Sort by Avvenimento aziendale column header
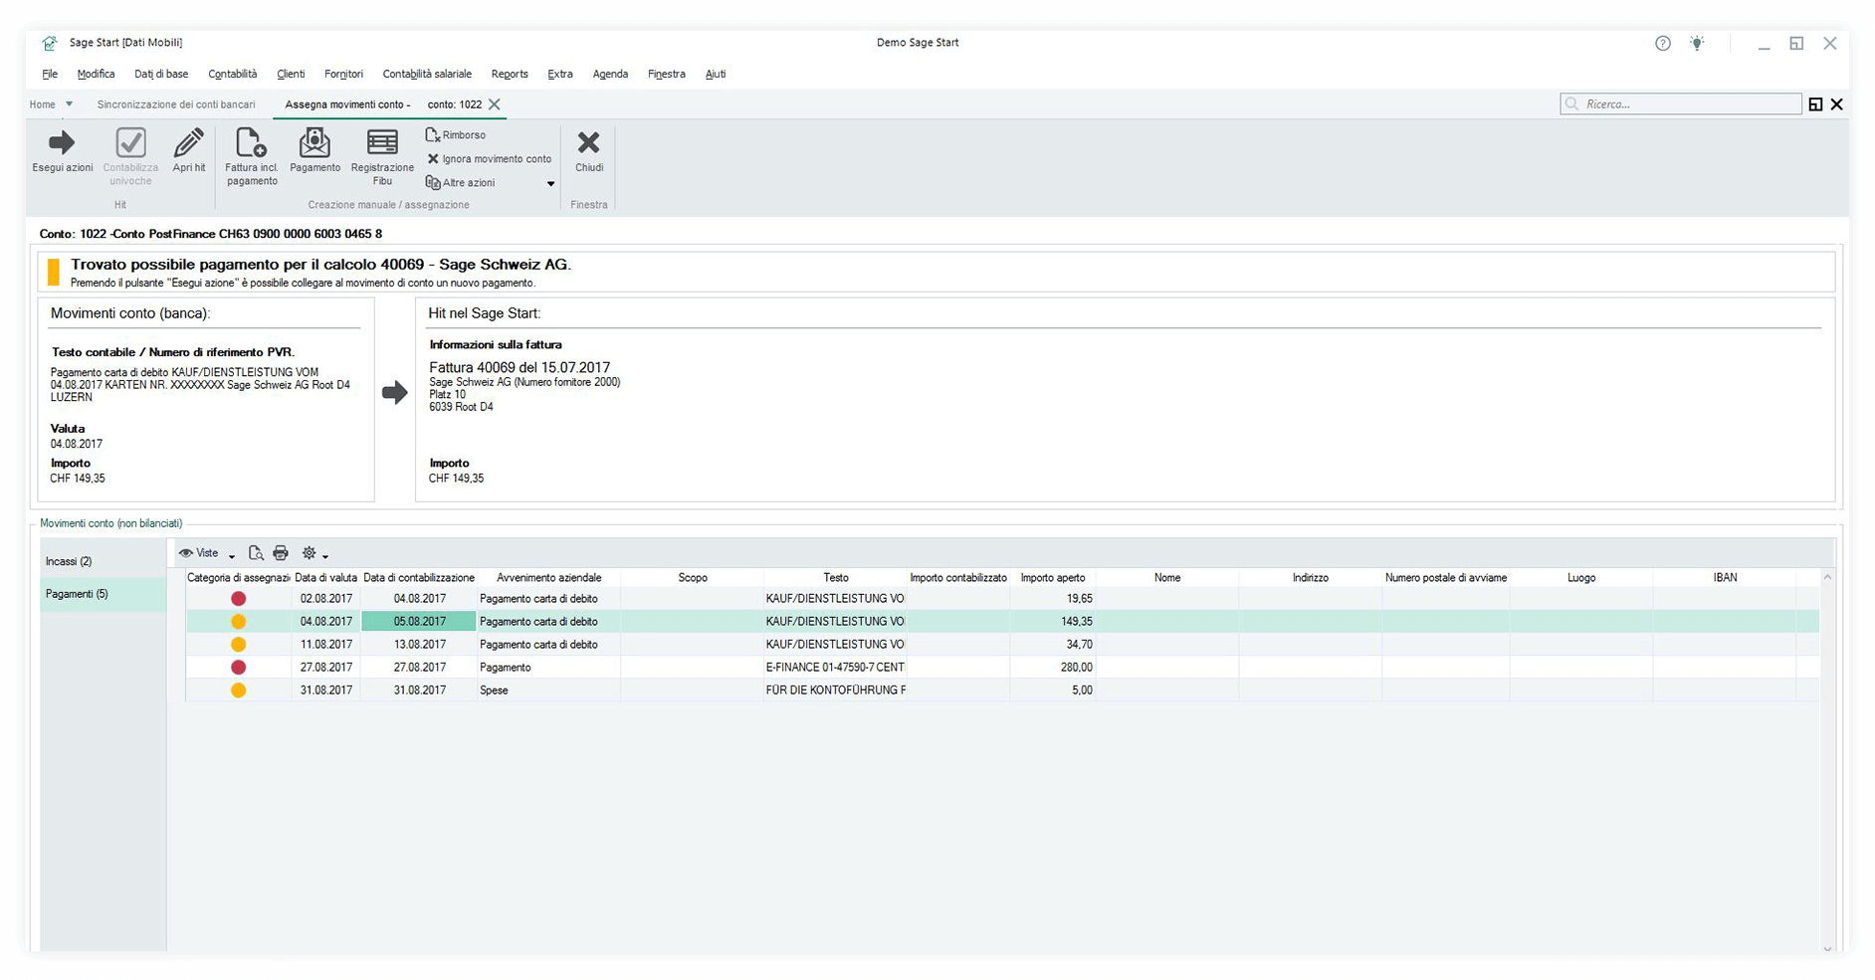The height and width of the screenshot is (980, 1875). click(548, 577)
